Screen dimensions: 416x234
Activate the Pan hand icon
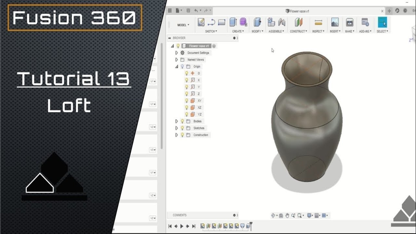point(287,215)
